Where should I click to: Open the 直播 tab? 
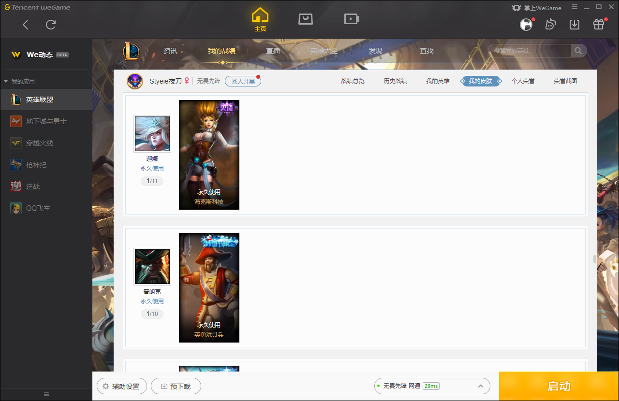[x=273, y=51]
